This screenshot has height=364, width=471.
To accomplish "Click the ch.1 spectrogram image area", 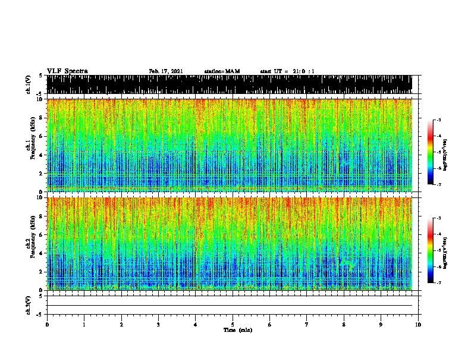I will 229,145.
